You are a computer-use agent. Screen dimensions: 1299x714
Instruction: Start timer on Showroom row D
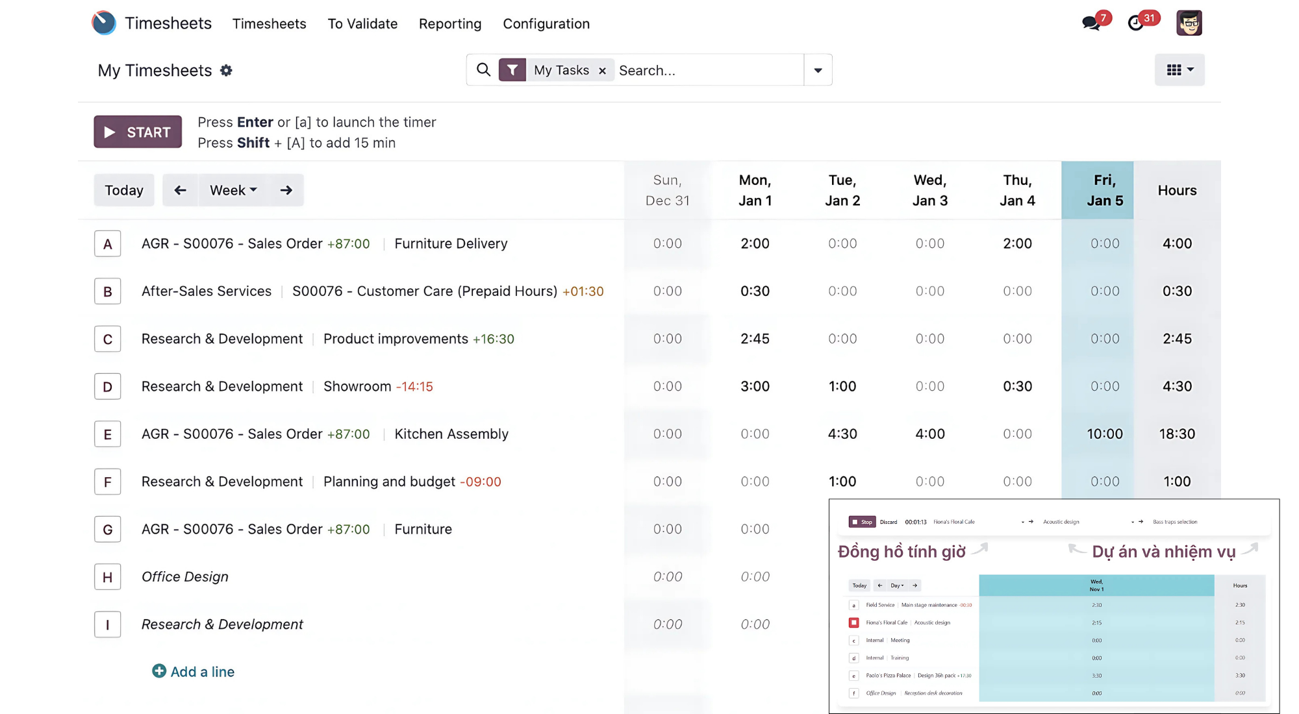coord(108,387)
